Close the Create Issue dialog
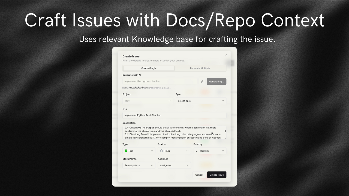The width and height of the screenshot is (349, 196). [226, 55]
